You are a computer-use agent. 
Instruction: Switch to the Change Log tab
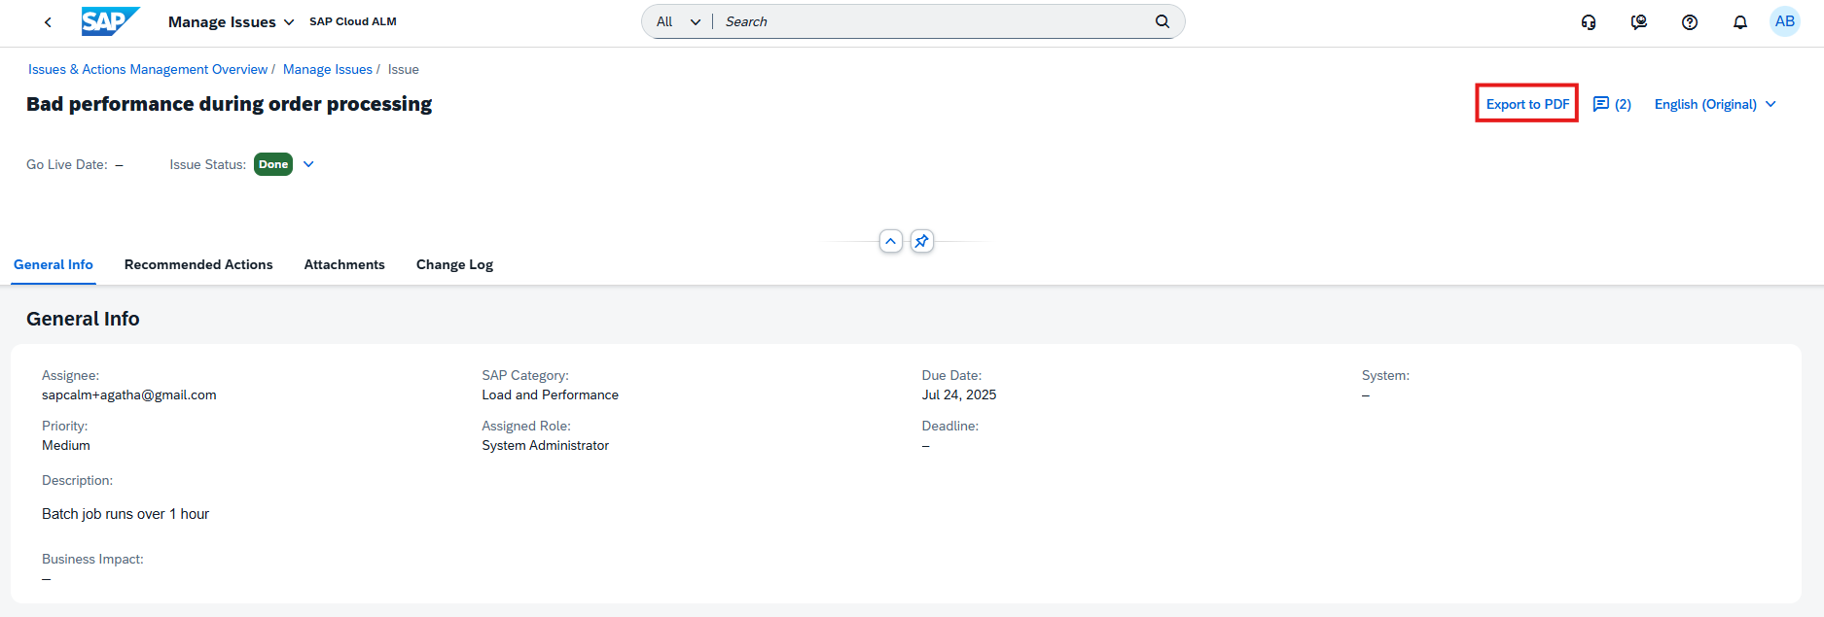pos(454,264)
